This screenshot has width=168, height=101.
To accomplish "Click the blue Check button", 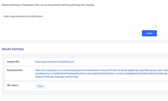I will (149, 33).
